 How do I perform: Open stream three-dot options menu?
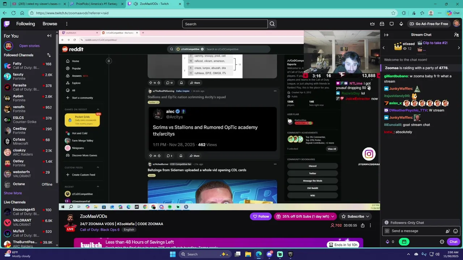coord(370,225)
